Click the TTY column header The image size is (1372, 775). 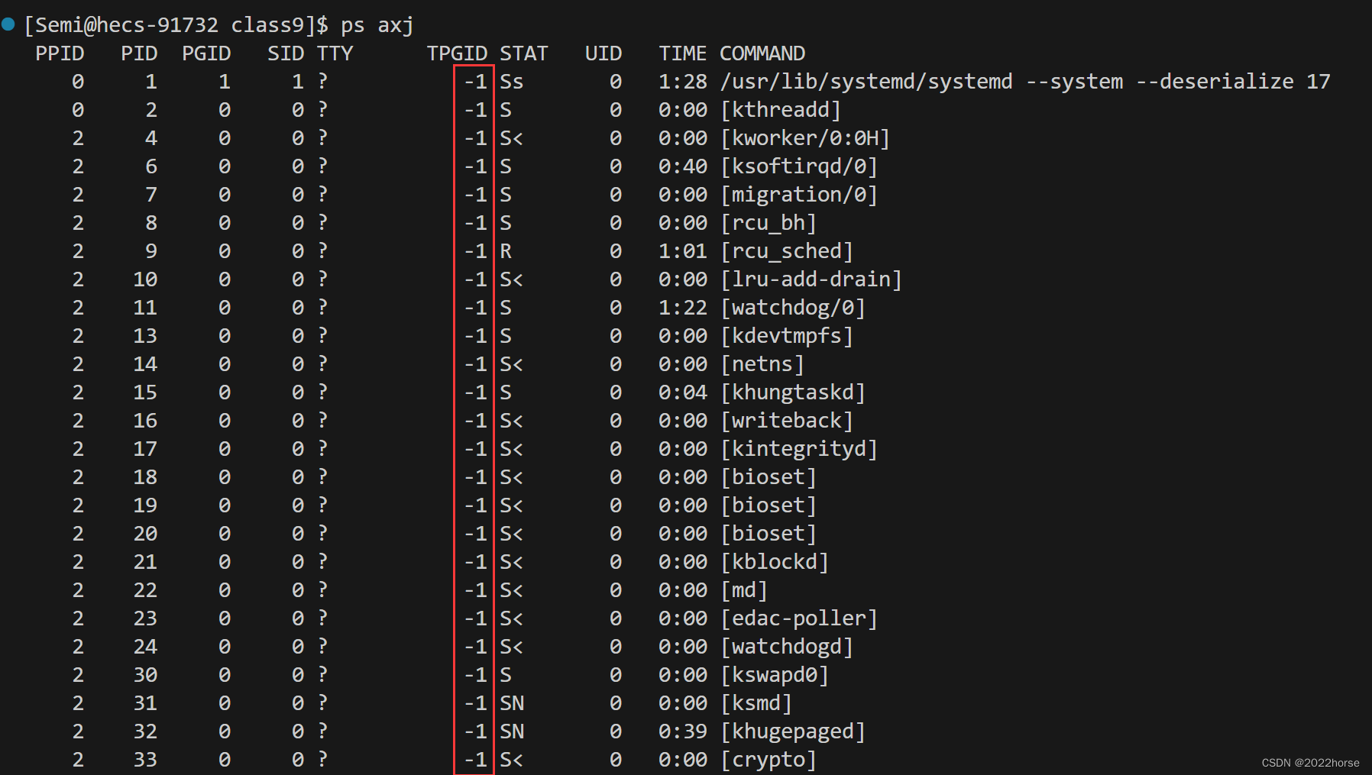(x=335, y=53)
